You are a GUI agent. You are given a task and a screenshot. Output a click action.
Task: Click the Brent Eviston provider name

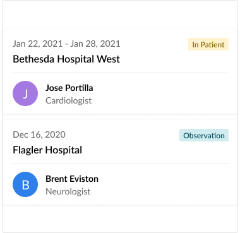pyautogui.click(x=72, y=179)
